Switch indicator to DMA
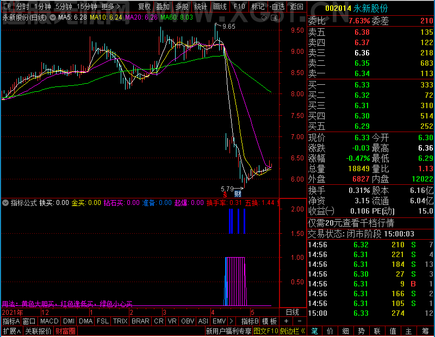 (x=86, y=321)
